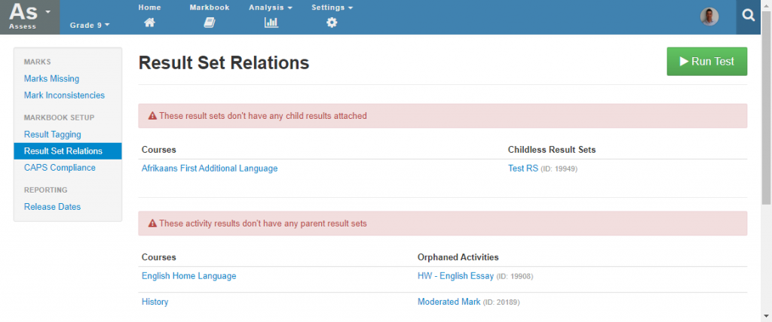Open Result Tagging sidebar item

point(53,134)
